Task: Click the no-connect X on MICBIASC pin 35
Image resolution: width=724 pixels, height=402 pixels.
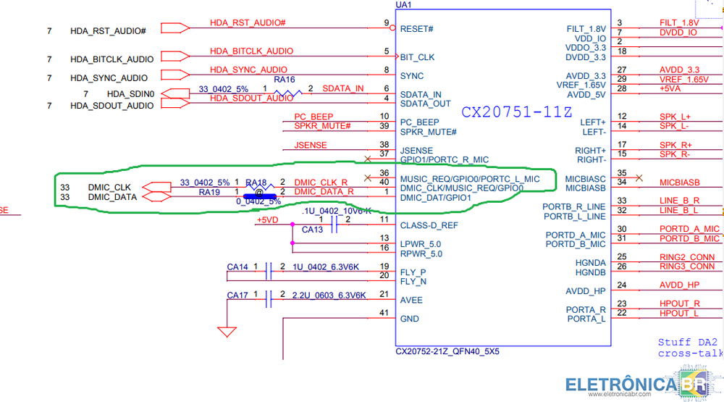Action: pos(638,176)
